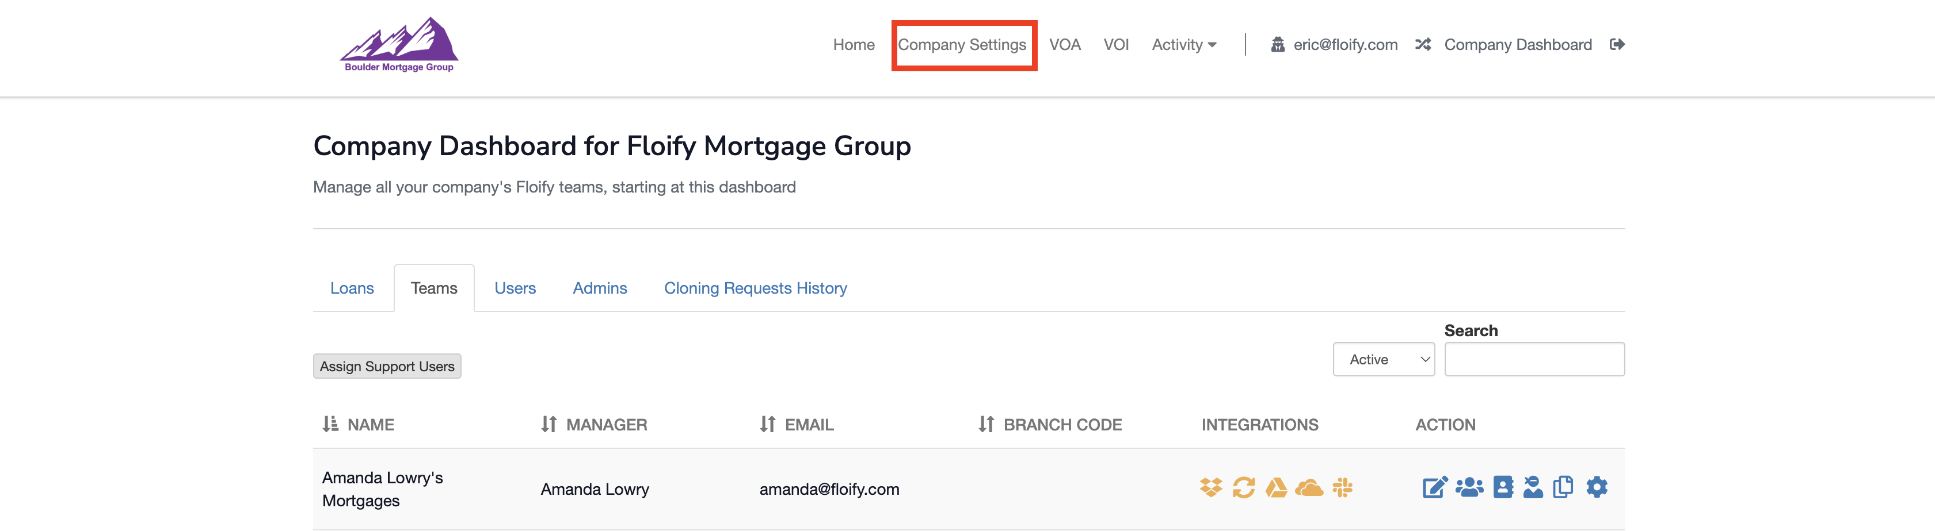Click the Search input field
Viewport: 1935px width, 531px height.
pyautogui.click(x=1534, y=359)
